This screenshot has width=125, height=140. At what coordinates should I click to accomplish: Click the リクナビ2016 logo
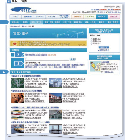tap(23, 10)
